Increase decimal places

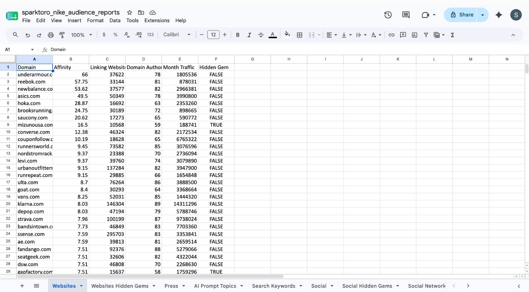138,35
